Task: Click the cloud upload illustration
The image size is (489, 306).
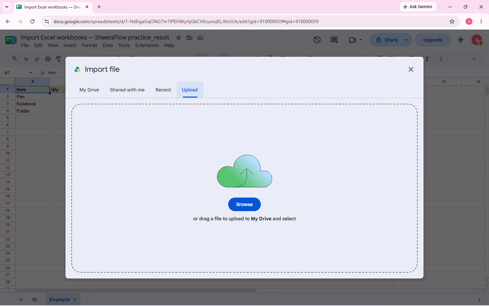Action: tap(244, 171)
